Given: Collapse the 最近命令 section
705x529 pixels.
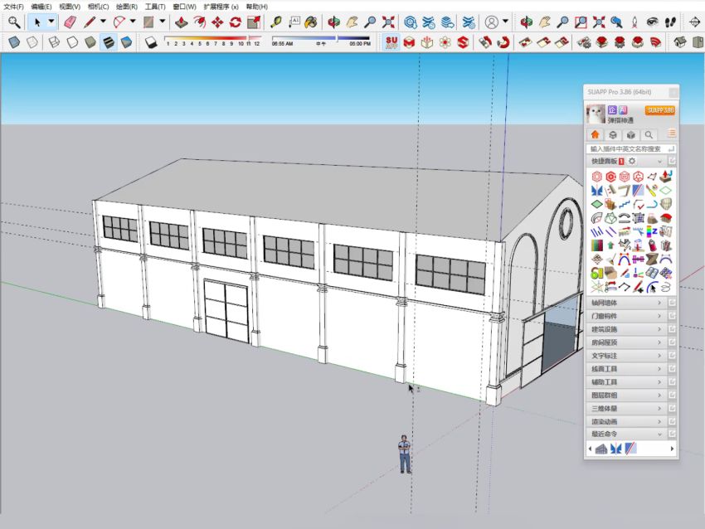Looking at the screenshot, I should pos(627,434).
